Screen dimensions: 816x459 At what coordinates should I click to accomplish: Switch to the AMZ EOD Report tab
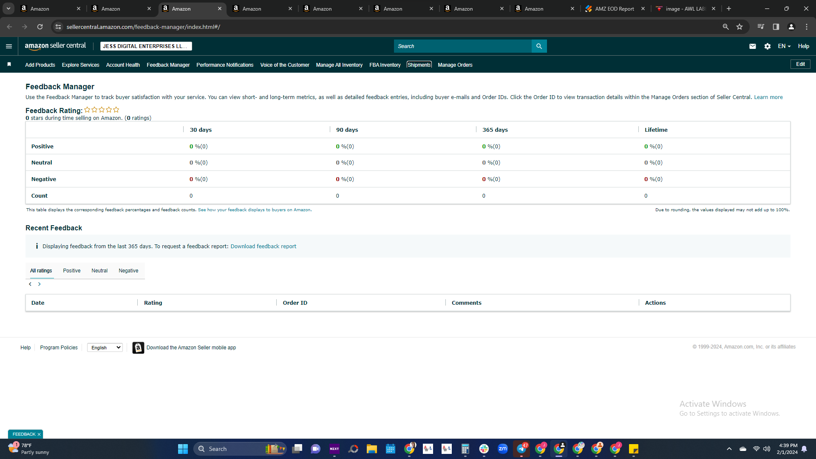click(x=615, y=8)
